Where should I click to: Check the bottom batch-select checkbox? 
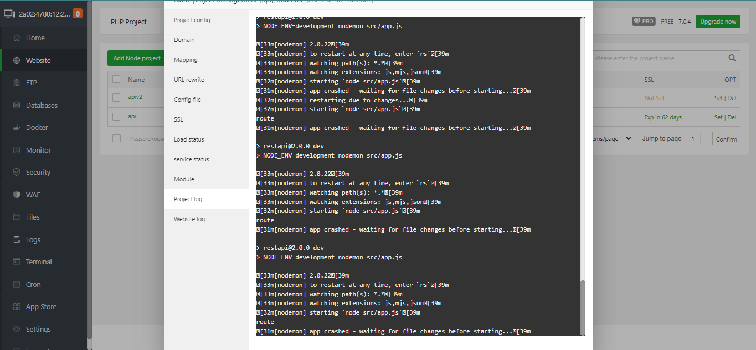tap(116, 138)
